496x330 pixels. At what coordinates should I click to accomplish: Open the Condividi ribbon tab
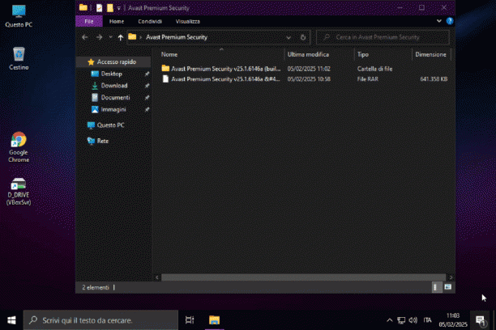click(150, 22)
